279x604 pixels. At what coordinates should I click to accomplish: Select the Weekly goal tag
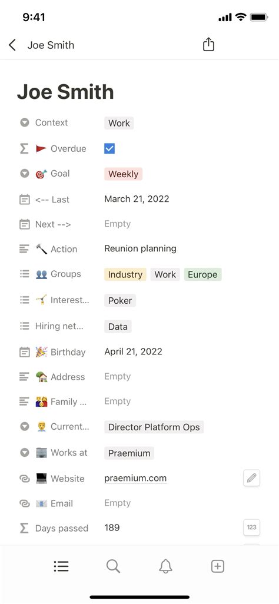pyautogui.click(x=124, y=174)
